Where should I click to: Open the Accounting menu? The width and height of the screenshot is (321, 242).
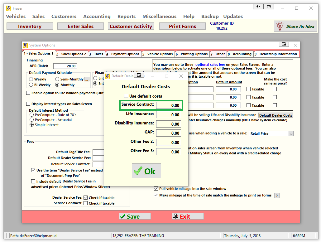tap(97, 17)
